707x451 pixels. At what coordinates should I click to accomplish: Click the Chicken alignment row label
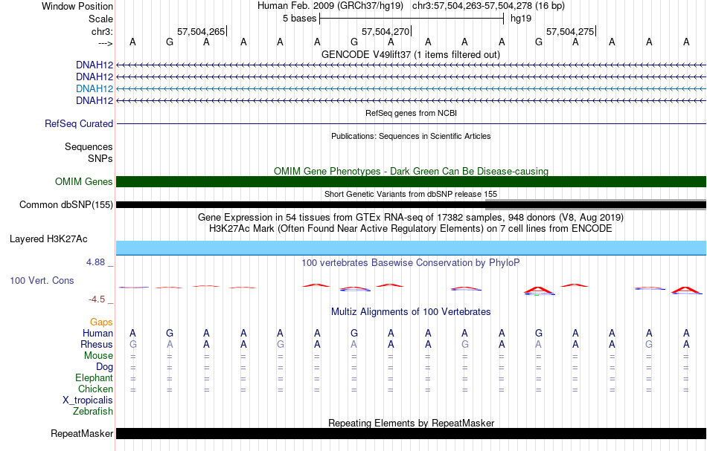pos(95,389)
